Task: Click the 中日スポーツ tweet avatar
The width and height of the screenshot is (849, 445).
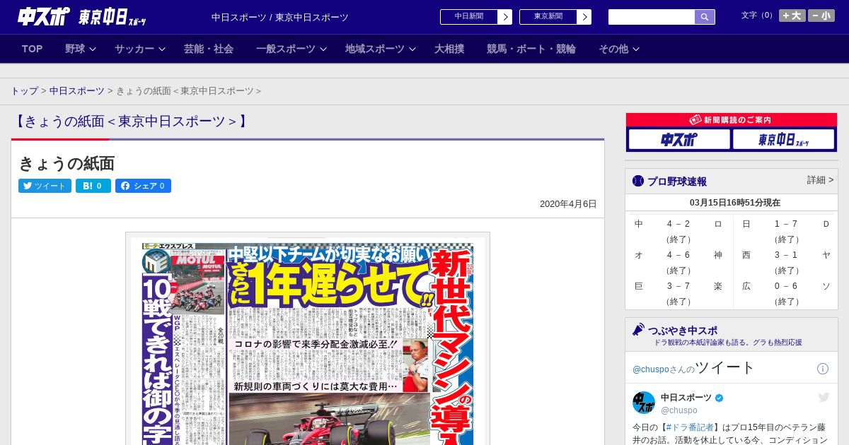Action: coord(644,403)
